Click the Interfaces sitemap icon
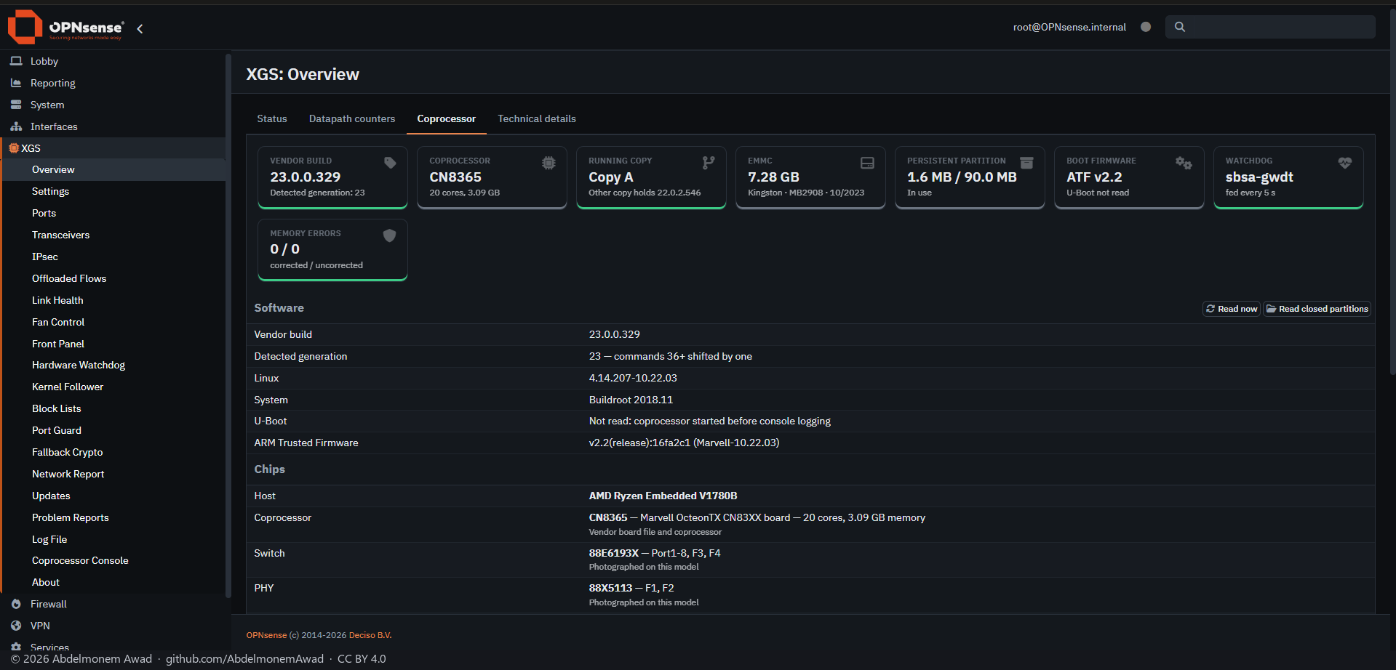The width and height of the screenshot is (1396, 670). [x=16, y=126]
